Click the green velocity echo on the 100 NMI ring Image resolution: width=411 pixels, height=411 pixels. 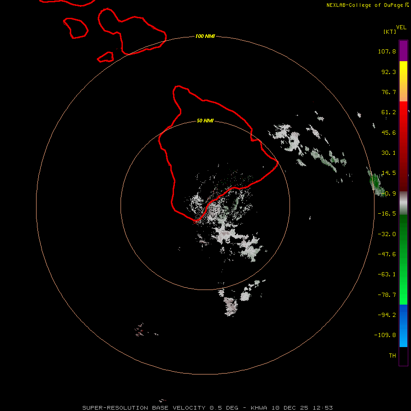[x=376, y=182]
